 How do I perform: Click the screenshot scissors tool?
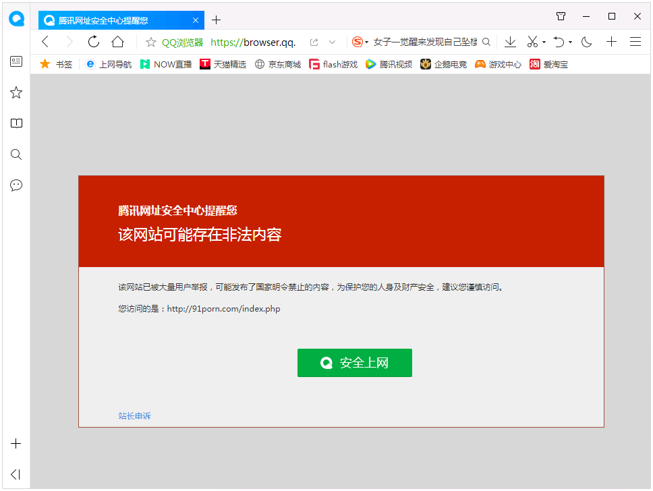tap(533, 42)
